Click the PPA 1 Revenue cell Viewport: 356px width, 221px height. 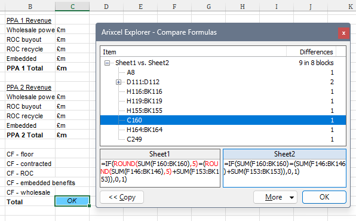(30, 20)
